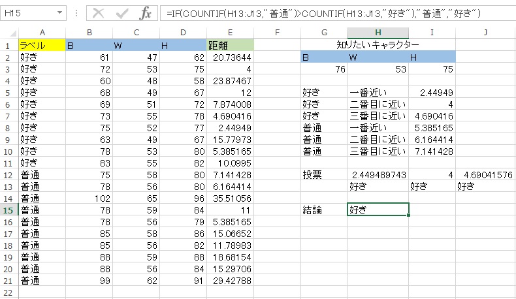Select row 22 header
Screen dimensions: 516x299
pos(8,292)
